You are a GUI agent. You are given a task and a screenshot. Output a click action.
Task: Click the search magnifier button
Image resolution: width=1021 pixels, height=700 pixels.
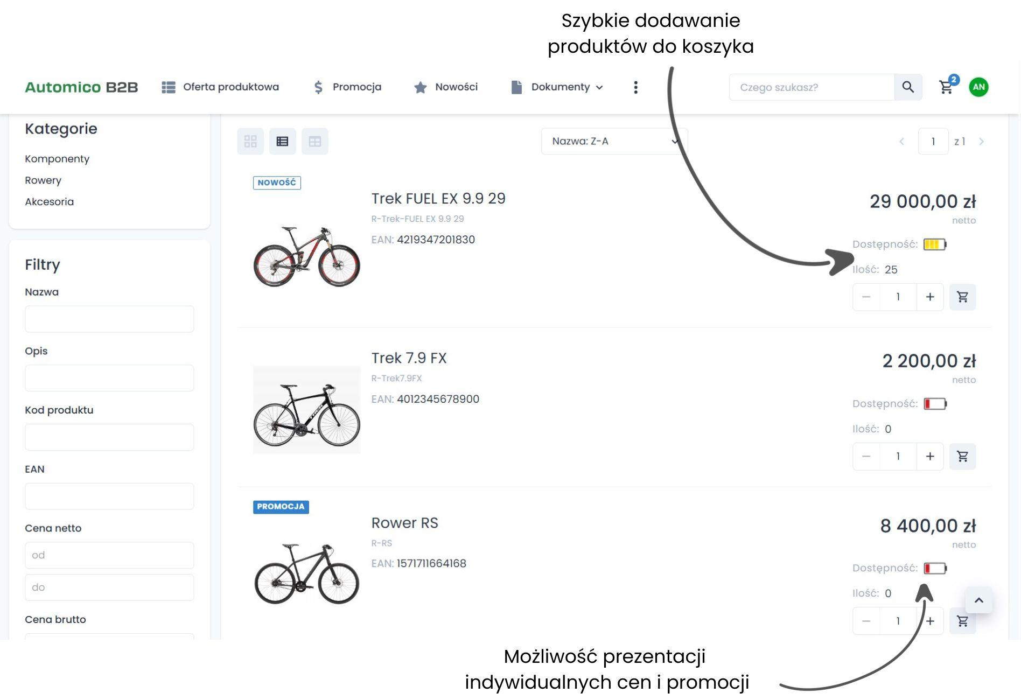pos(908,87)
